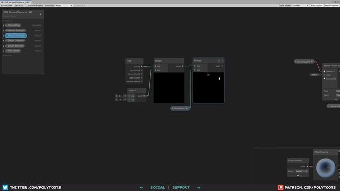Click the Cosine Time output port
This screenshot has height=191, width=340.
(x=142, y=74)
